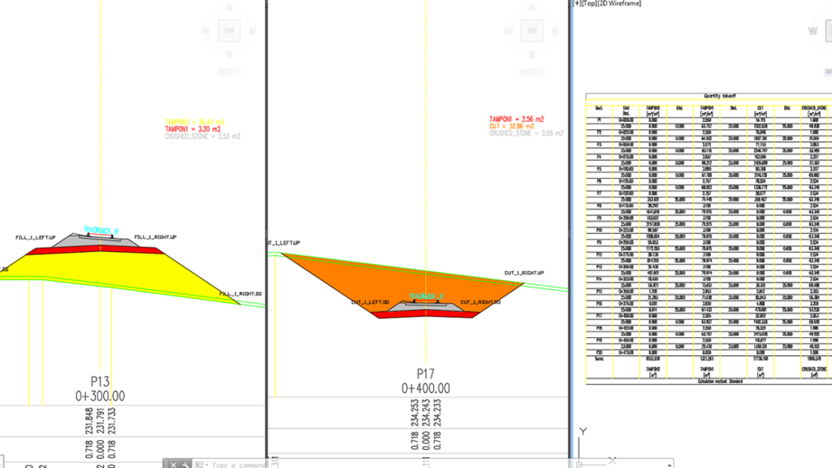
Task: Select the Quantity takeoff table title
Action: point(706,96)
